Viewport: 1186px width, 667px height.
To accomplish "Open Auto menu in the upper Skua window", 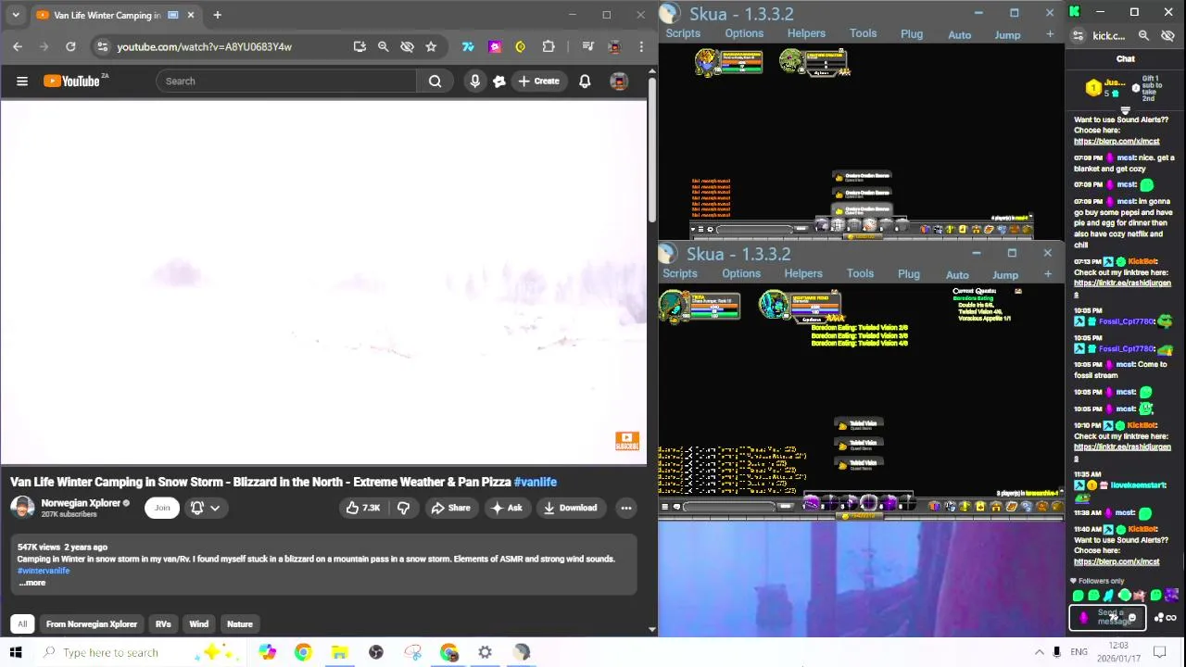I will pyautogui.click(x=960, y=35).
